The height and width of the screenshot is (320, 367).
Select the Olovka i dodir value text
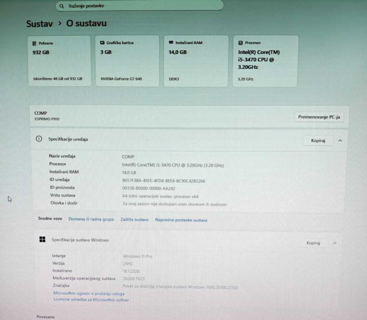pos(174,204)
